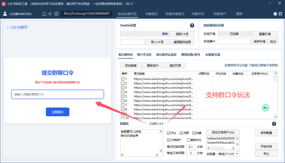Viewport: 285px width, 163px height.
Task: Tick checkbox for note row 3
Action: click(123, 88)
